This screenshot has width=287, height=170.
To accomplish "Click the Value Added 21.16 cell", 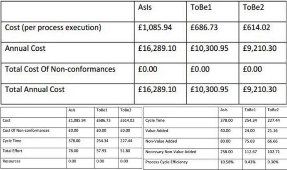I will 272,131.
